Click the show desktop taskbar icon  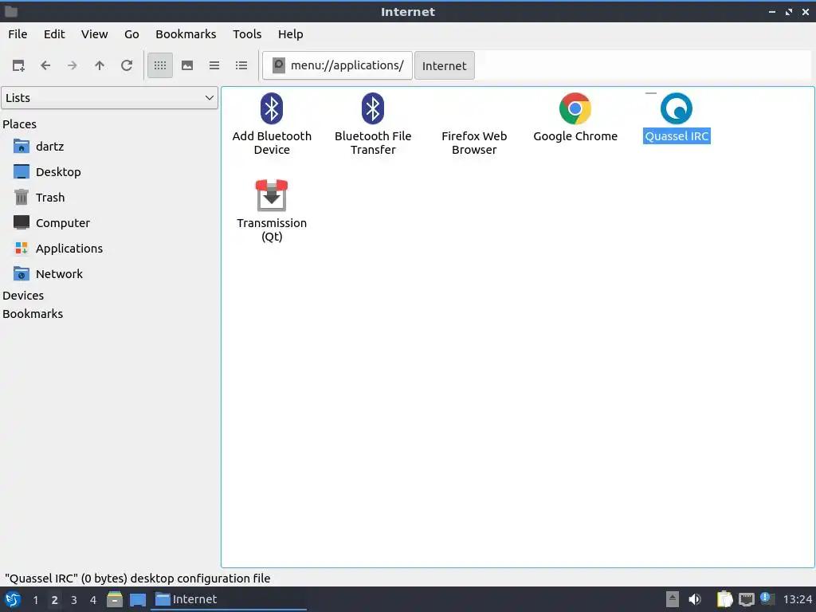point(137,599)
